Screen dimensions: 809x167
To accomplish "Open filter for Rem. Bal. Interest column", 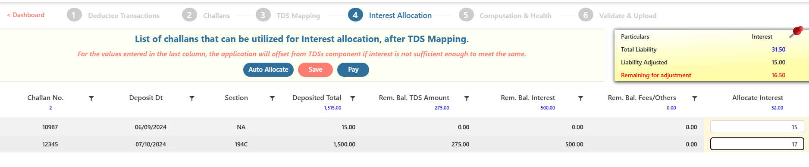I will pos(581,98).
